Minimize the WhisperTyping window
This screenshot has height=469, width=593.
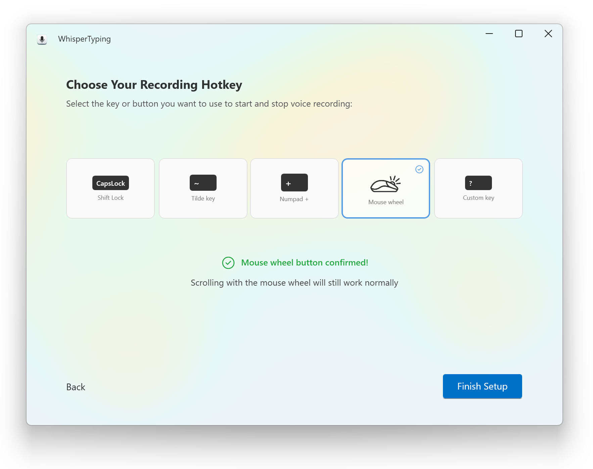489,34
